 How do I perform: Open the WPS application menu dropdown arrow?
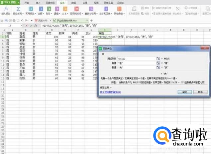tap(18, 2)
